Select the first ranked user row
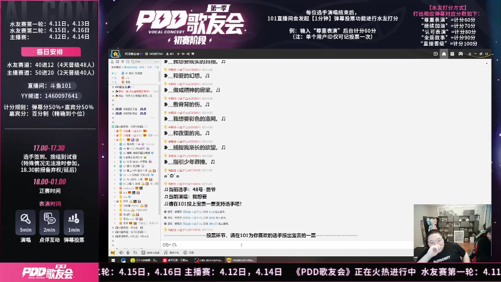This screenshot has width=501, height=282. pyautogui.click(x=135, y=73)
